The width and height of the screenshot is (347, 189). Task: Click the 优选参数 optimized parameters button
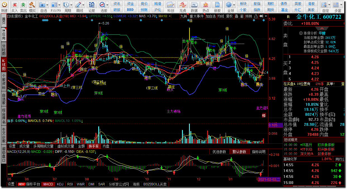(x=219, y=152)
